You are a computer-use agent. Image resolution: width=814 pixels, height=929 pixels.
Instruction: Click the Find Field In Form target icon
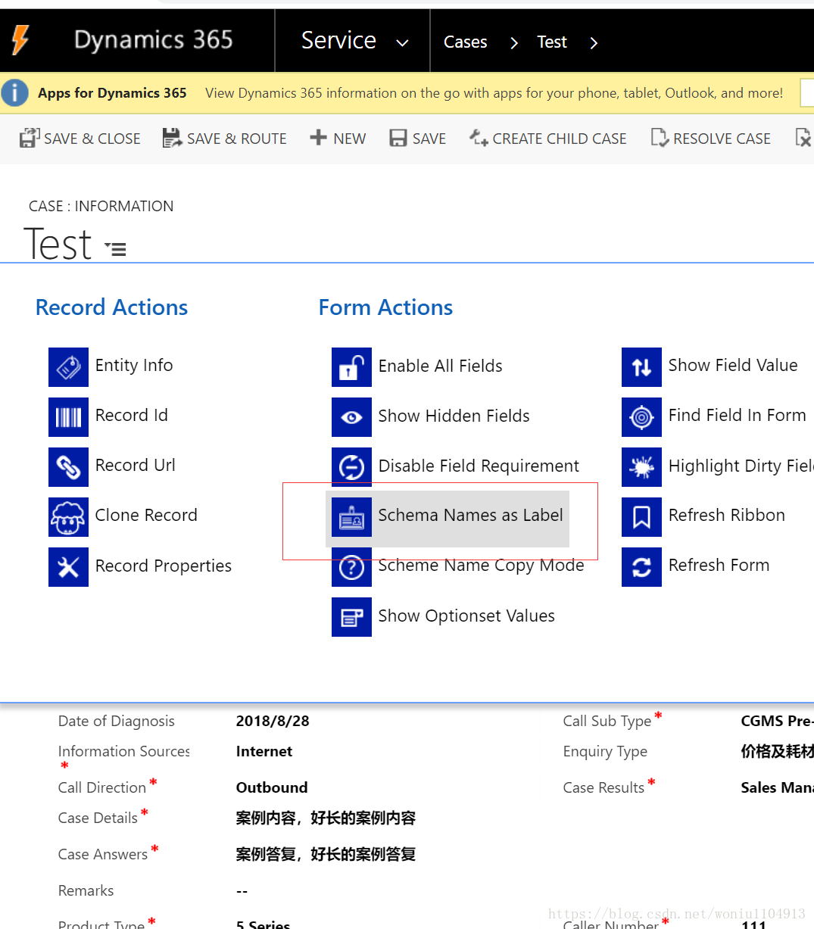click(x=641, y=417)
